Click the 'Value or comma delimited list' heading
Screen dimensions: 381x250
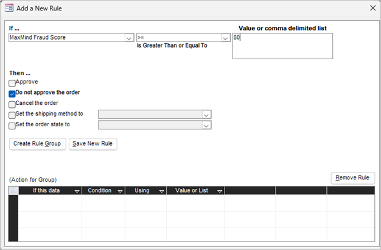tap(282, 28)
